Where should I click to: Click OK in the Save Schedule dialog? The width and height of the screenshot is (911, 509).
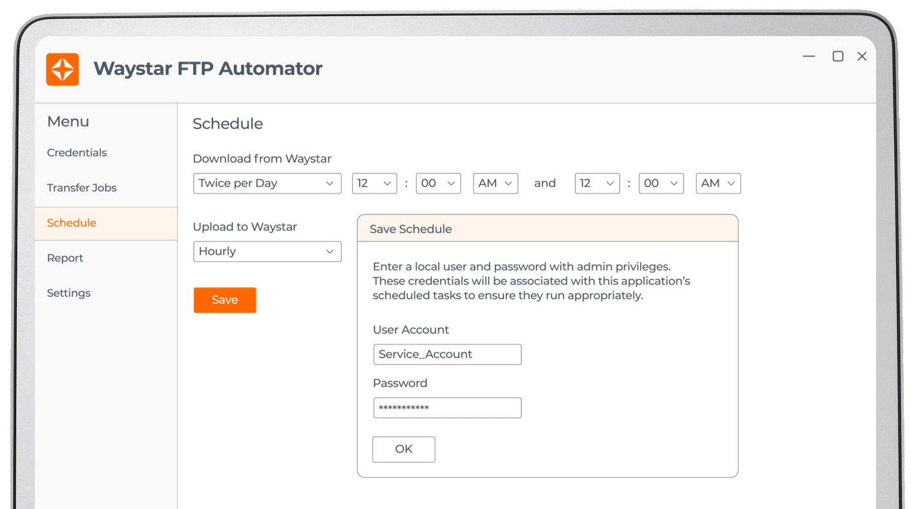coord(403,449)
